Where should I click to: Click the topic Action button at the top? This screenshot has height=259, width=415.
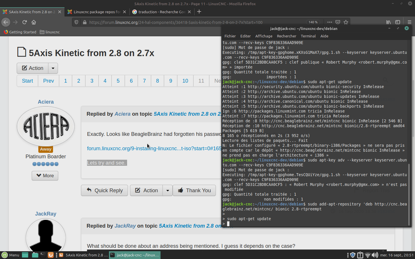click(x=33, y=68)
